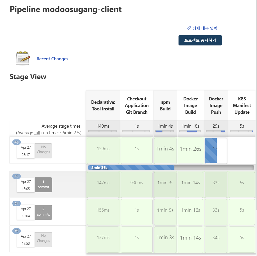
Task: Click the page vertical scrollbar
Action: click(x=256, y=105)
